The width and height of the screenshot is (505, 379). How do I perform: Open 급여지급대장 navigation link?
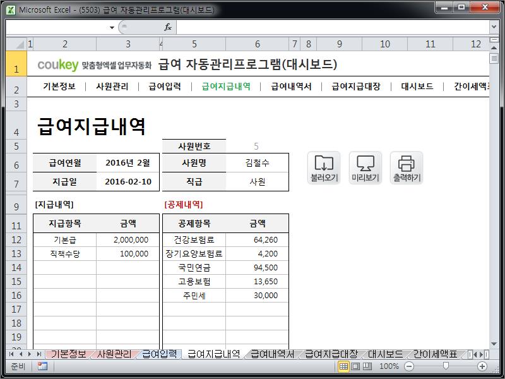click(x=356, y=87)
